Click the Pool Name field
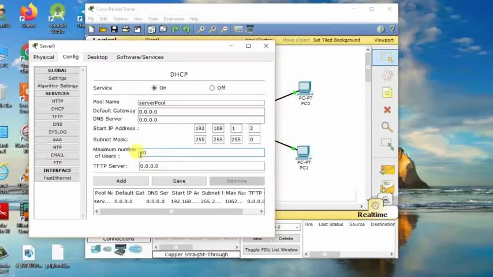 pos(201,103)
